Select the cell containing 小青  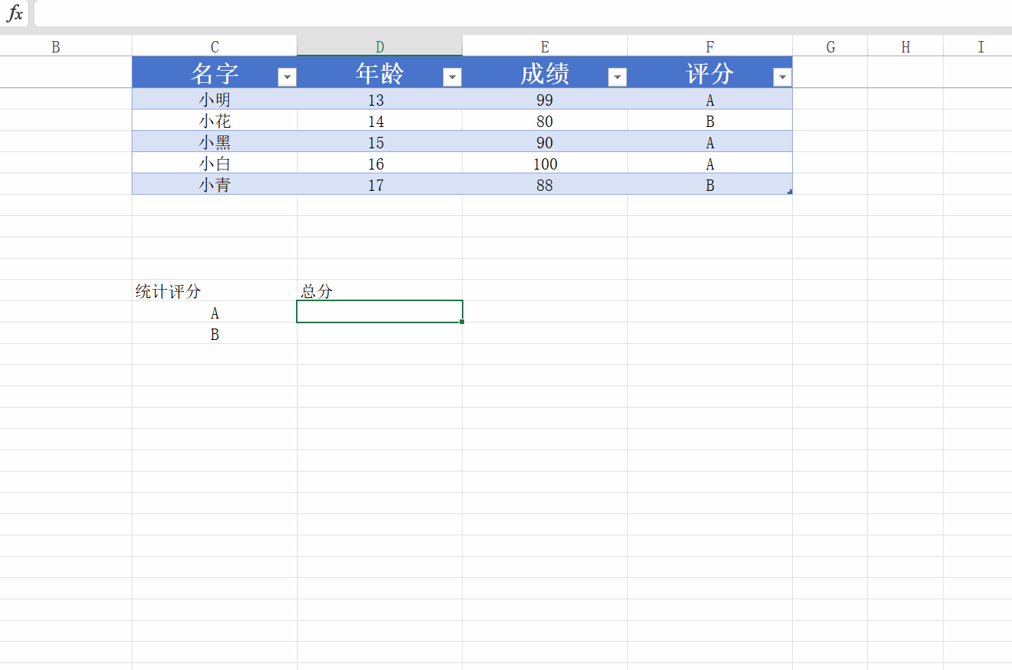[x=215, y=185]
